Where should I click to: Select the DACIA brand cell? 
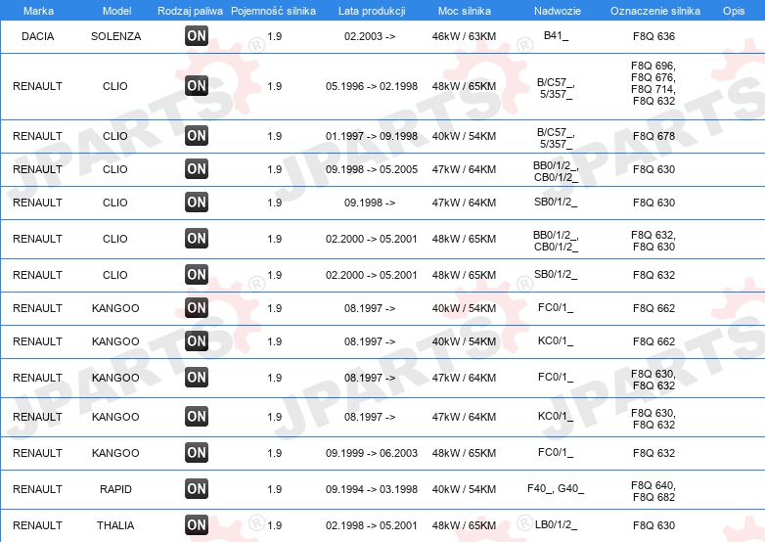point(37,36)
